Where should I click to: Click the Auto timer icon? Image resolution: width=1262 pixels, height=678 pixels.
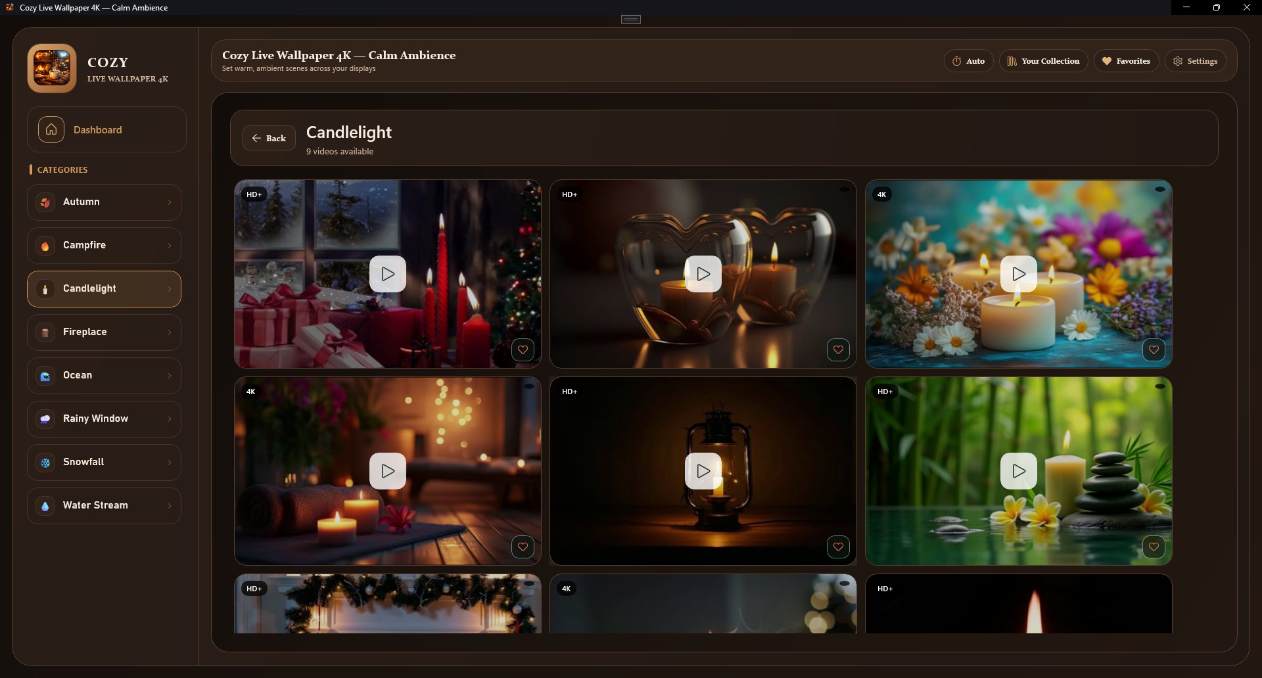[x=957, y=61]
